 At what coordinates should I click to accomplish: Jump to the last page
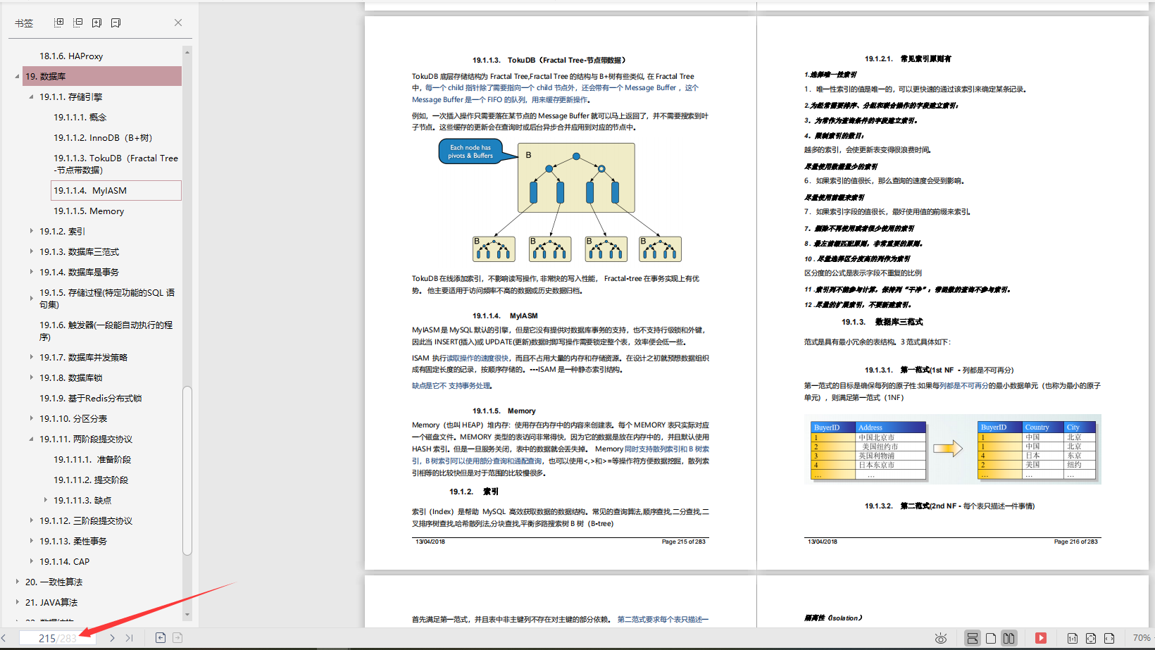(x=129, y=638)
